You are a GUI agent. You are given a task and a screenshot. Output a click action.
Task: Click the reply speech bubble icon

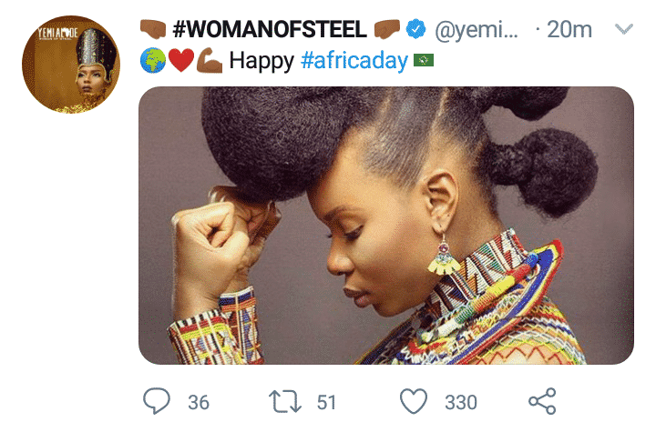(x=159, y=400)
